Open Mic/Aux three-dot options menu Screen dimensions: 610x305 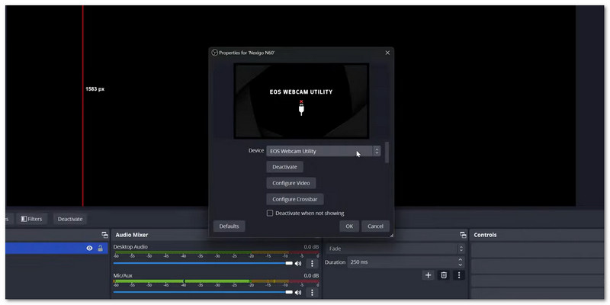coord(312,292)
